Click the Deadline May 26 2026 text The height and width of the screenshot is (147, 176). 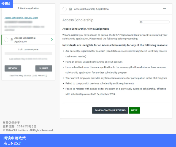point(28,76)
